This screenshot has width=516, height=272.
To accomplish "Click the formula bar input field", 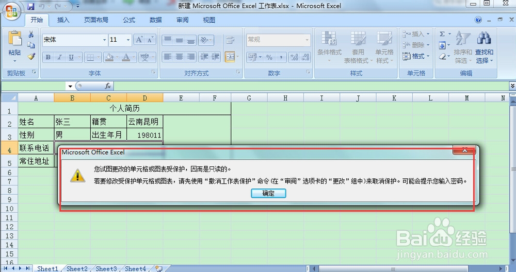I will pyautogui.click(x=311, y=86).
